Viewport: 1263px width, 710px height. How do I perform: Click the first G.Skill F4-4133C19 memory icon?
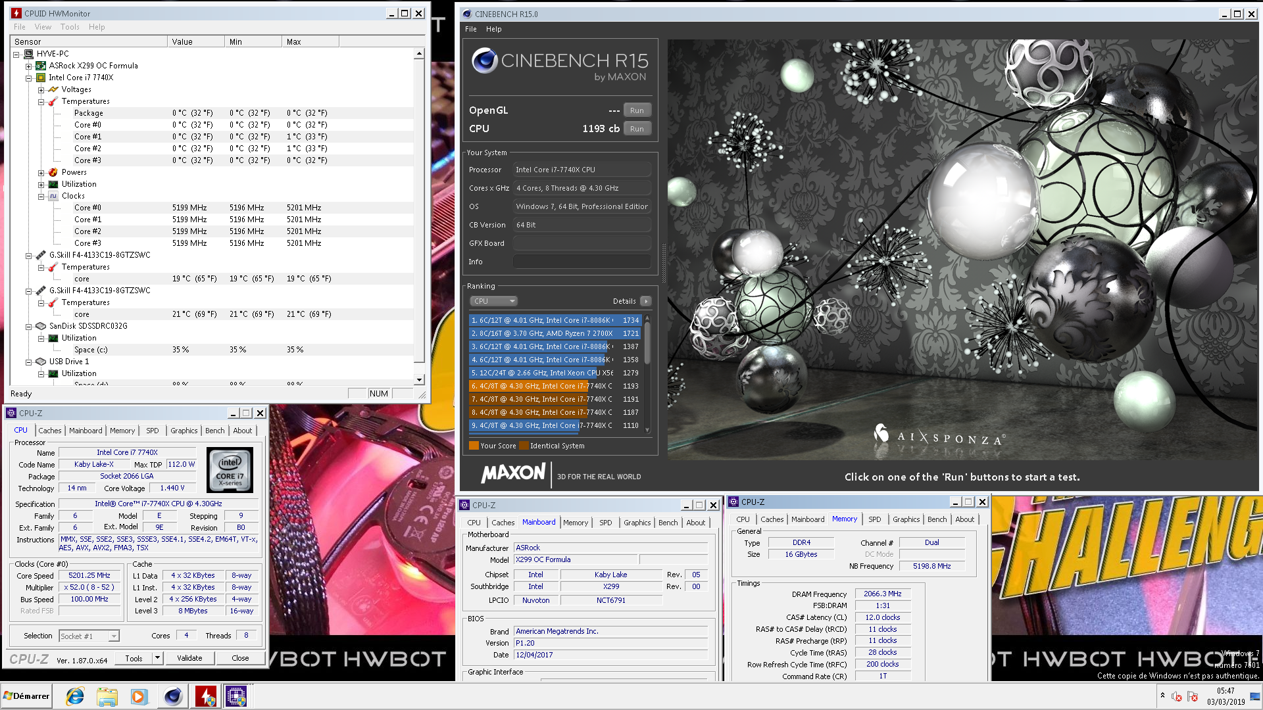[x=41, y=255]
